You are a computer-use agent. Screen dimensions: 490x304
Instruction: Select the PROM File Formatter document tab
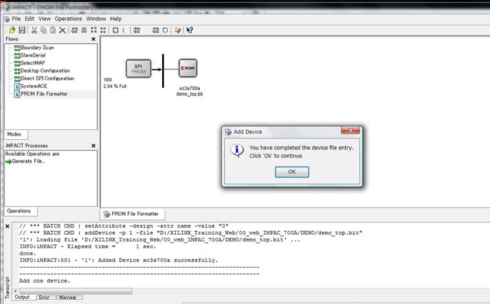point(132,214)
